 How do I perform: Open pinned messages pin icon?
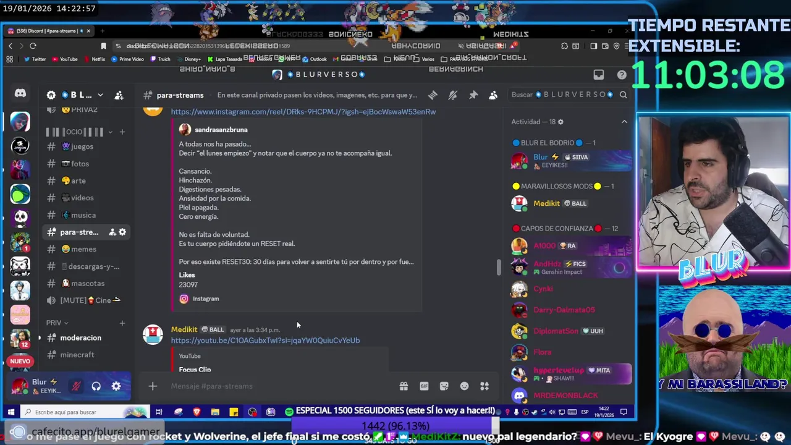tap(473, 95)
